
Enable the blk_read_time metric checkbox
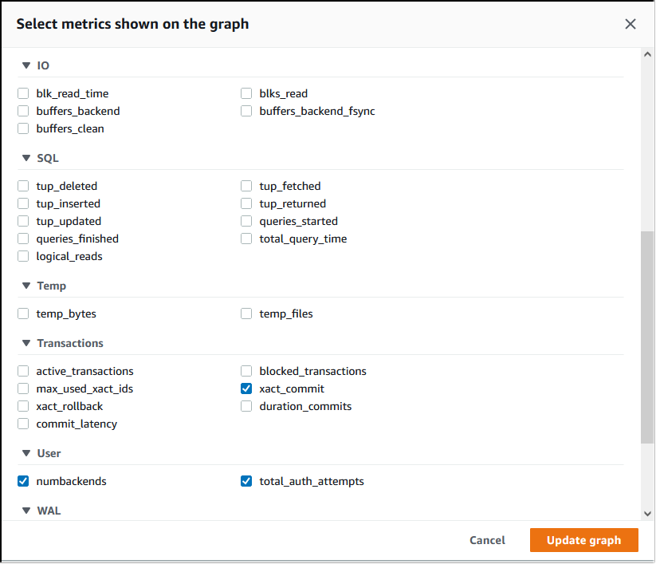[23, 93]
